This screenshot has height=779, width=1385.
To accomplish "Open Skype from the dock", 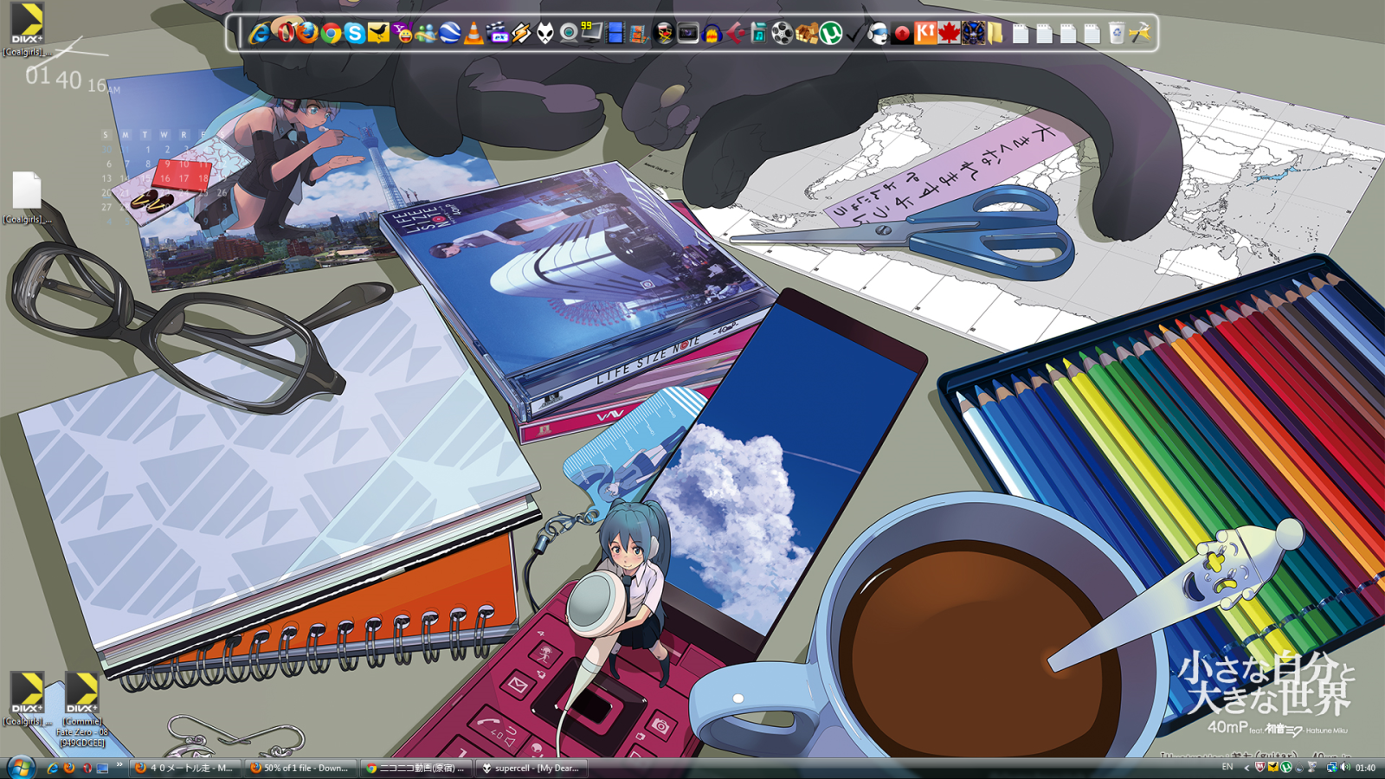I will point(354,34).
